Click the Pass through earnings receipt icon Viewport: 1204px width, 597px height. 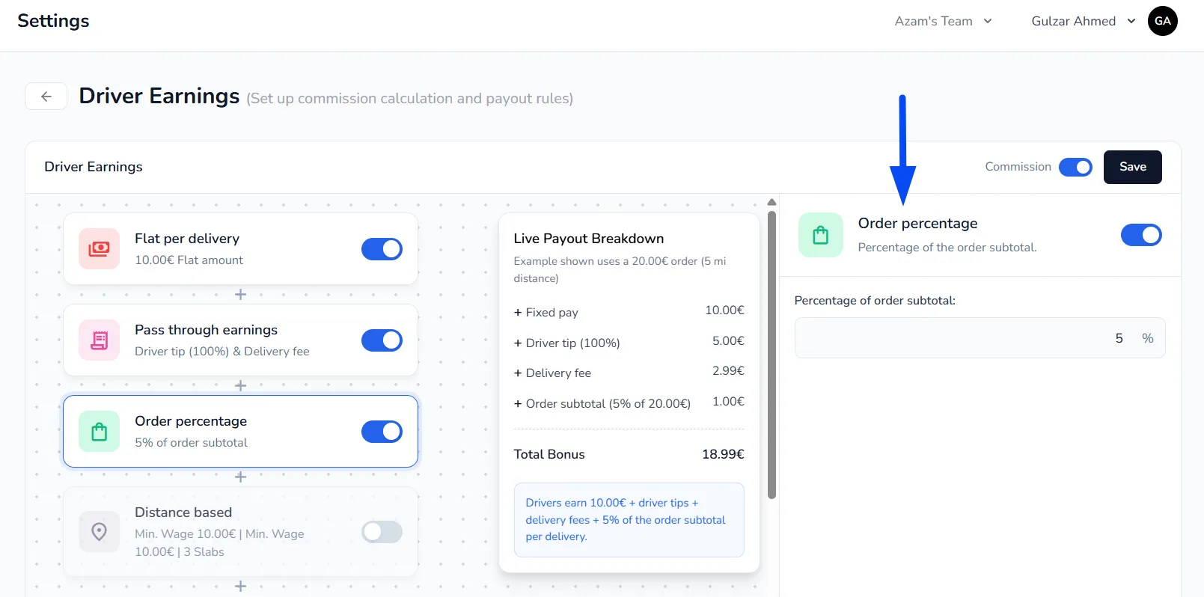[99, 340]
